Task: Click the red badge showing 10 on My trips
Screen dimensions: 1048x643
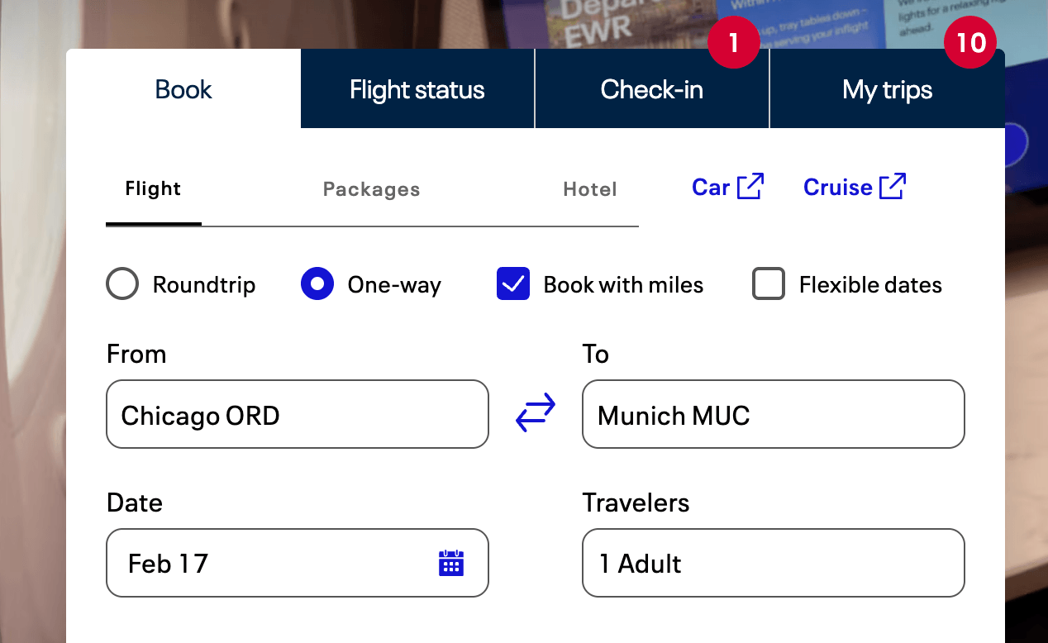Action: 970,42
